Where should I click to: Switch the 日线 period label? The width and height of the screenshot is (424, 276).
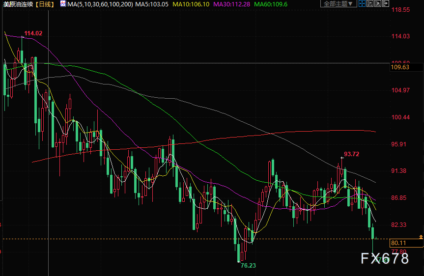(45, 4)
